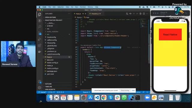Collapse the REACTNATIVE PROJECT section
192x108 pixels.
54,20
